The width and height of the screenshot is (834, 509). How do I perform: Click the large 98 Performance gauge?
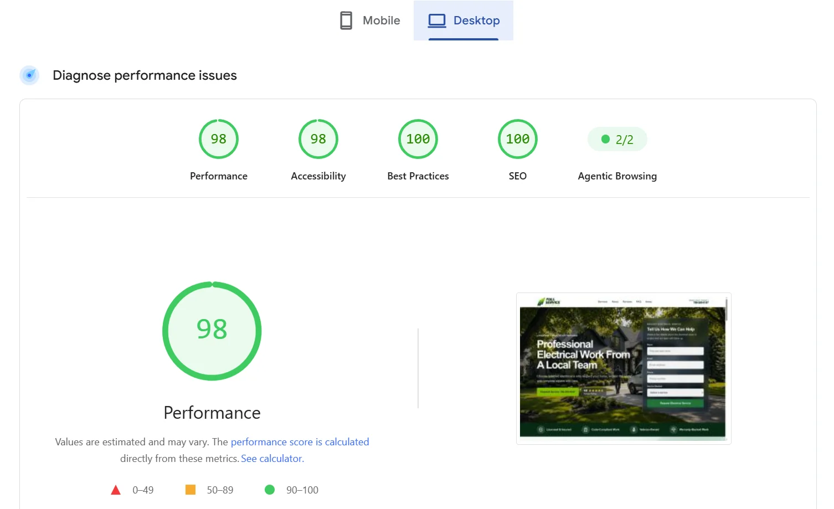click(212, 331)
